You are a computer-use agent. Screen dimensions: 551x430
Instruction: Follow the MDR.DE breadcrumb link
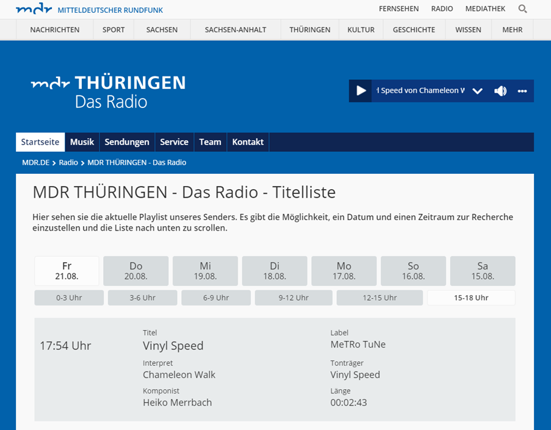pyautogui.click(x=36, y=163)
